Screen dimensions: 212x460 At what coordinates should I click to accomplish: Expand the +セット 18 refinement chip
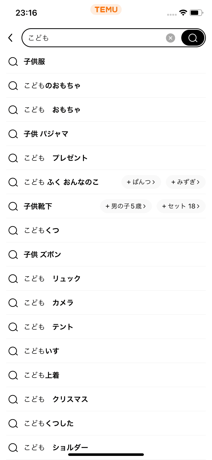coord(181,206)
